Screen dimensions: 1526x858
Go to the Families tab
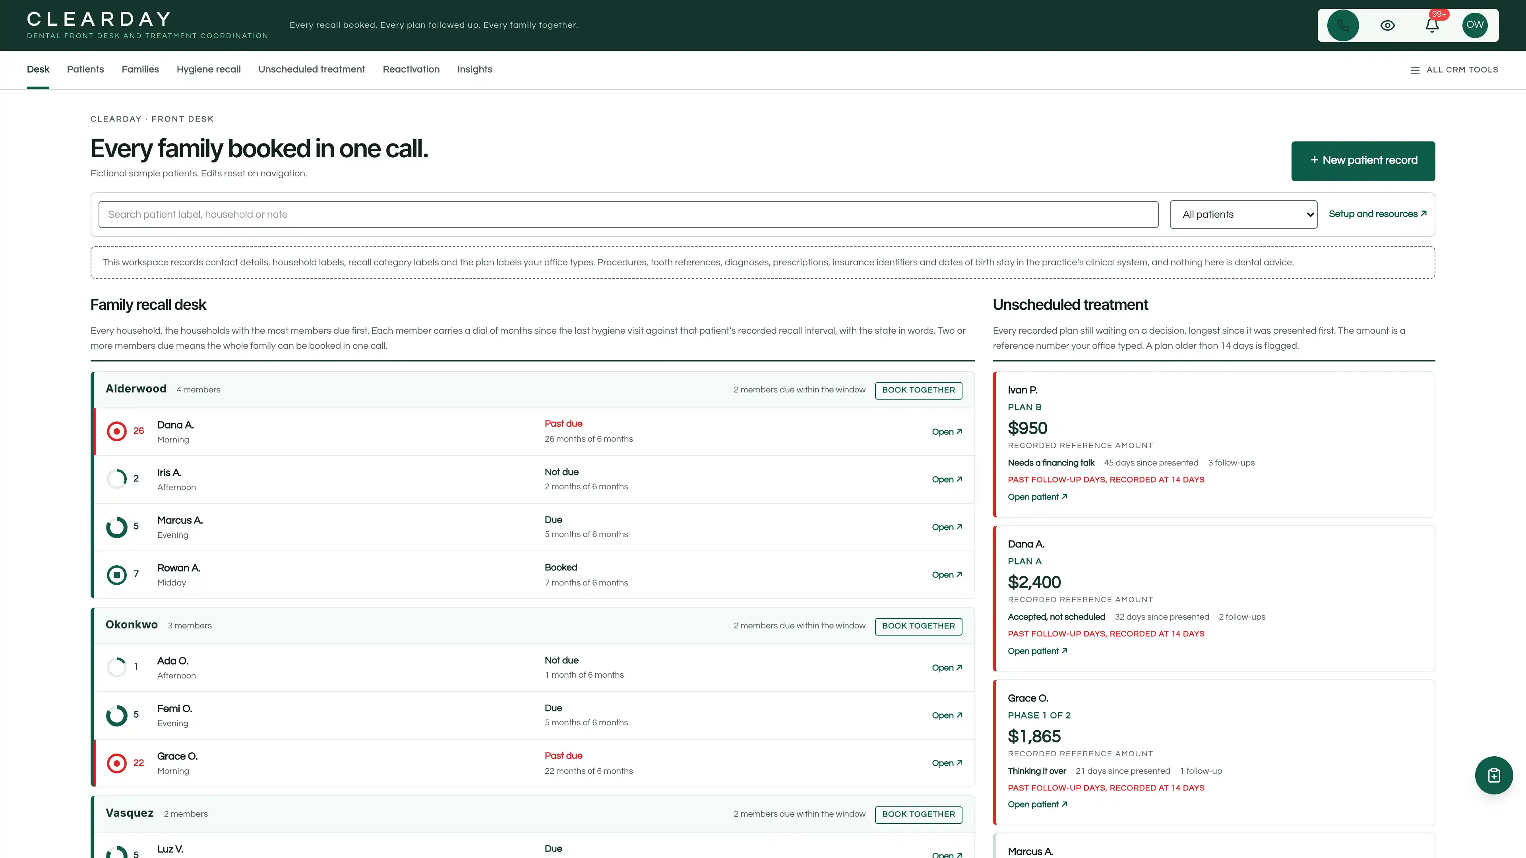click(140, 69)
